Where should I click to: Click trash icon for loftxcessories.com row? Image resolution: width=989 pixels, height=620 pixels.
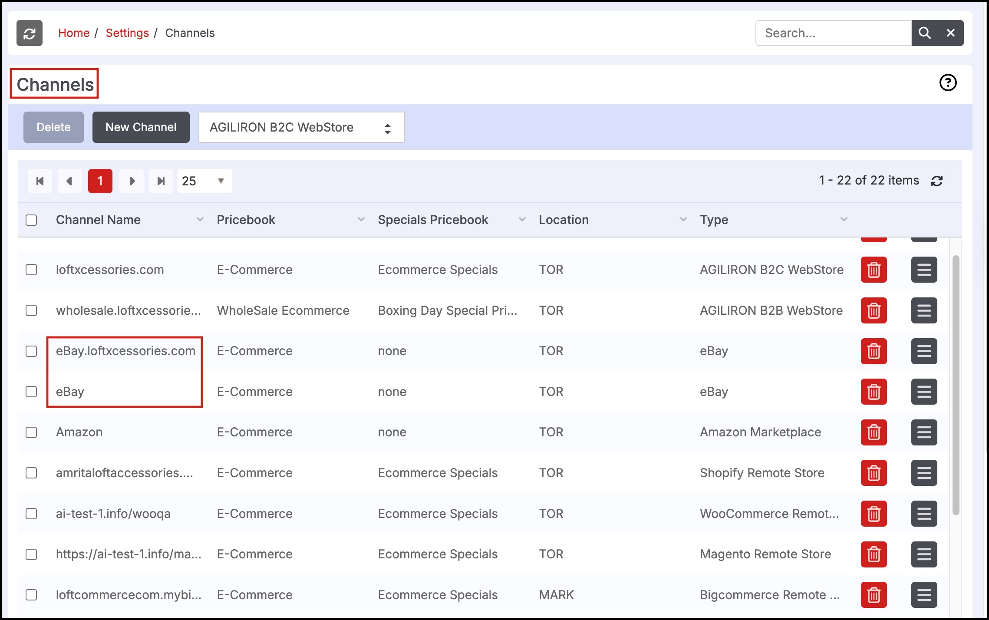[x=874, y=270]
